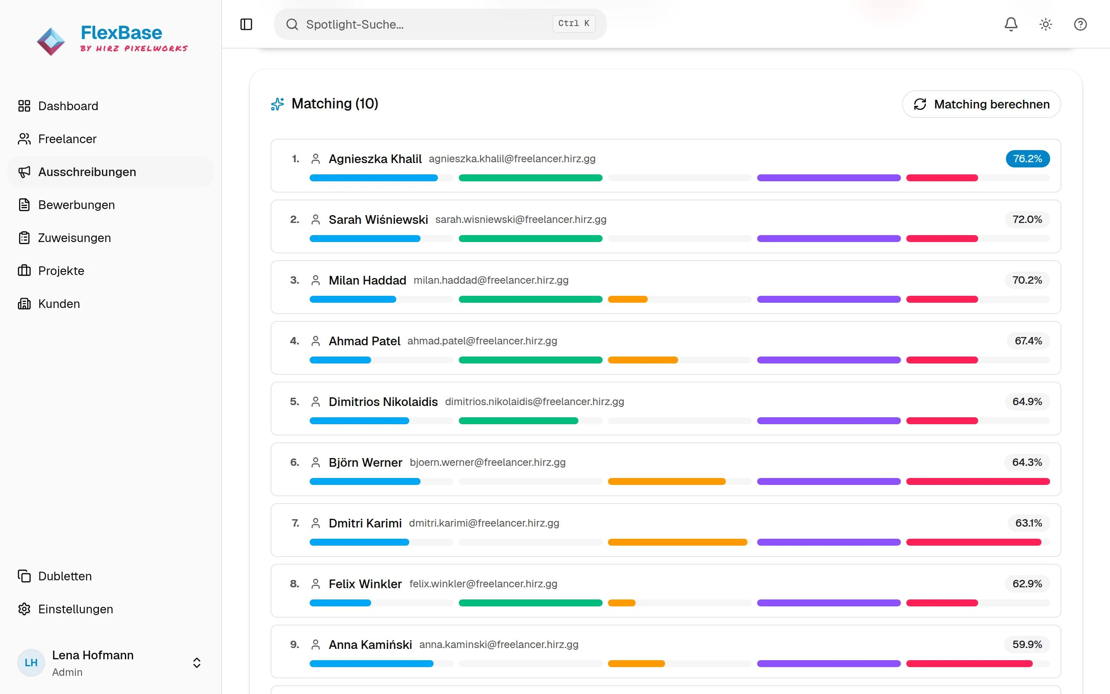Click the Dashboard grid icon

pyautogui.click(x=24, y=106)
